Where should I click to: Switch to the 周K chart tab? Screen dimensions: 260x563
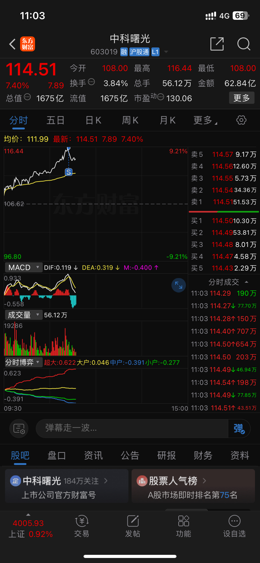[130, 120]
